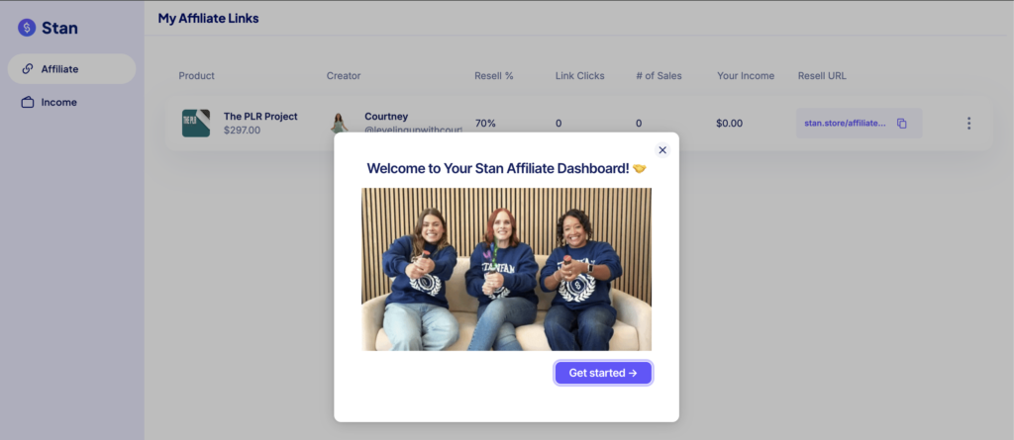Open the three-dot row options menu
The image size is (1014, 440).
[x=968, y=124]
